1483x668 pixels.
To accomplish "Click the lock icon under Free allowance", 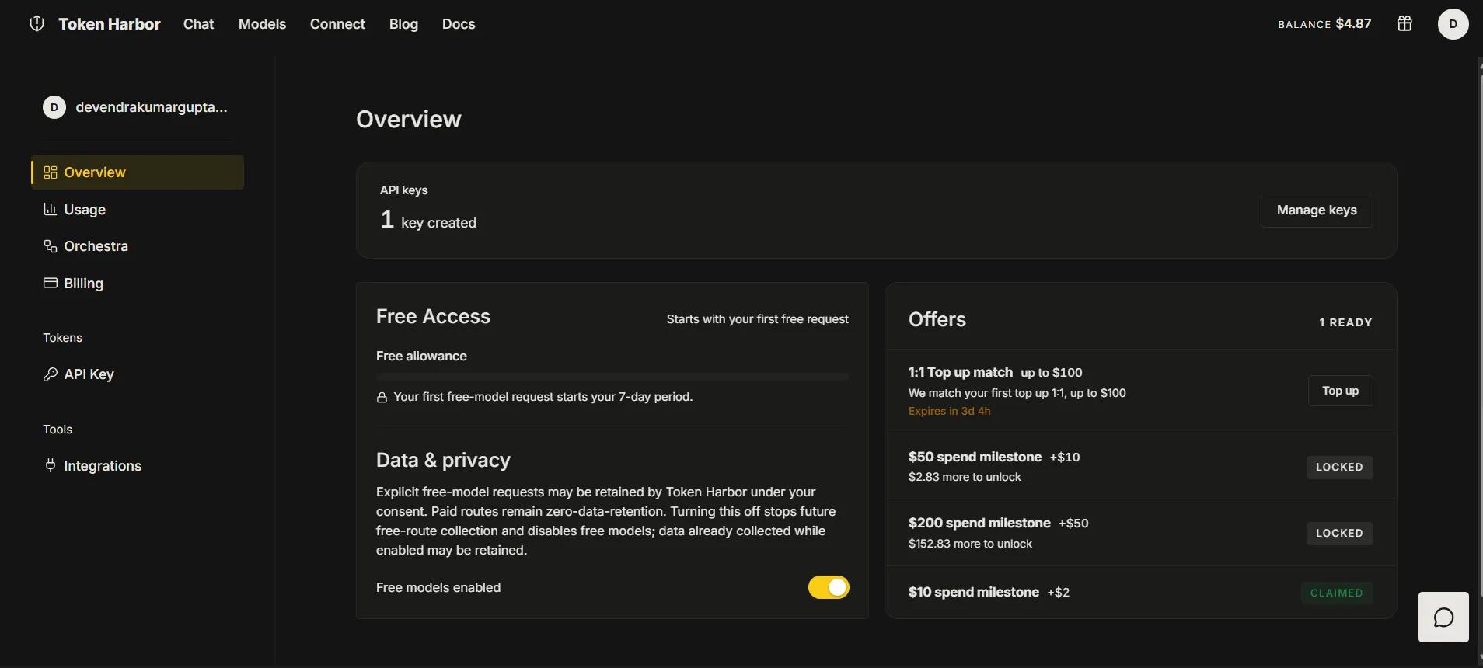I will pos(382,398).
